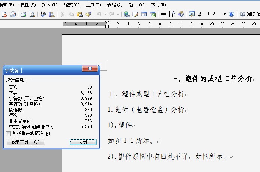Click the line 1.塑件（电器盒盖）分析

146,110
